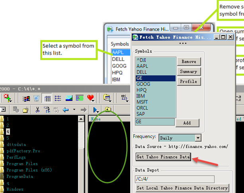The width and height of the screenshot is (244, 193).
Task: Open combo box arrow at toolbar left edge
Action: click(3, 109)
